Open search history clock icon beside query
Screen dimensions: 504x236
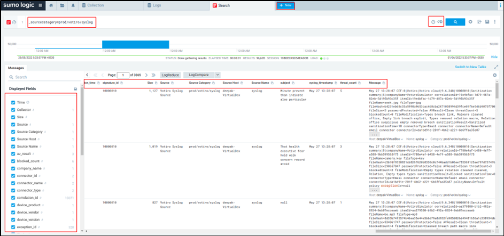point(14,22)
